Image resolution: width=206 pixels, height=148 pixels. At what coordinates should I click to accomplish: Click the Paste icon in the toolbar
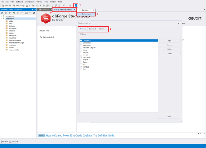[x=59, y=6]
